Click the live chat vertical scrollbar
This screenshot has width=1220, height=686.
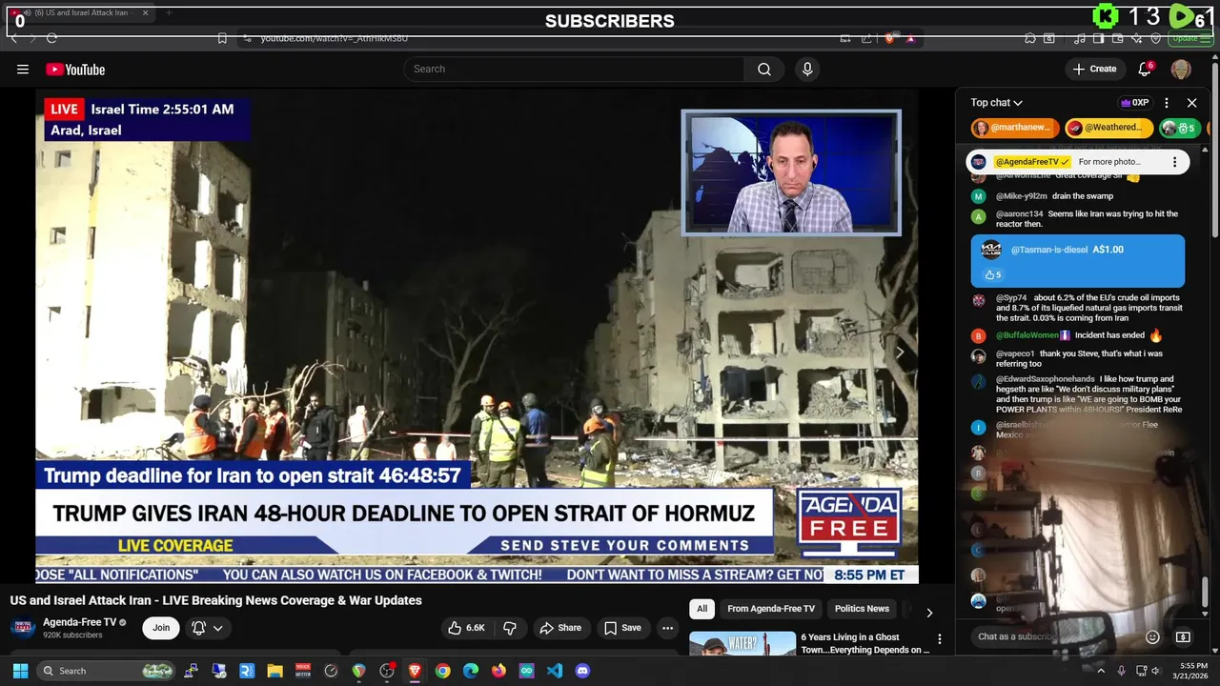[1205, 591]
